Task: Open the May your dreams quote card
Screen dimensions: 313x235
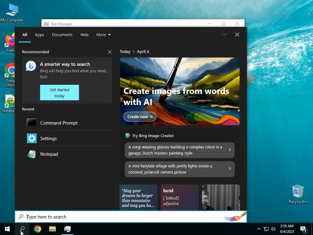Action: [x=138, y=197]
